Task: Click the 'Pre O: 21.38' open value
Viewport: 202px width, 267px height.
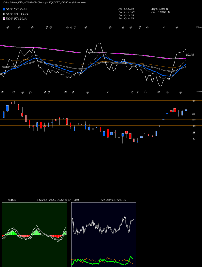Action: point(126,9)
